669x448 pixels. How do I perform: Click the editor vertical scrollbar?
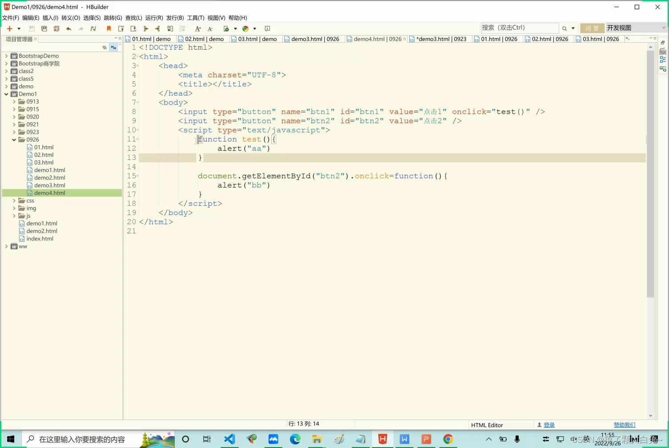coord(650,173)
